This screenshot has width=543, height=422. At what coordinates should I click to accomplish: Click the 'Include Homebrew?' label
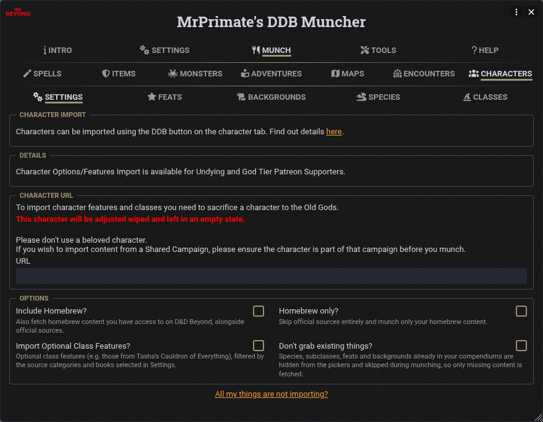tap(51, 311)
